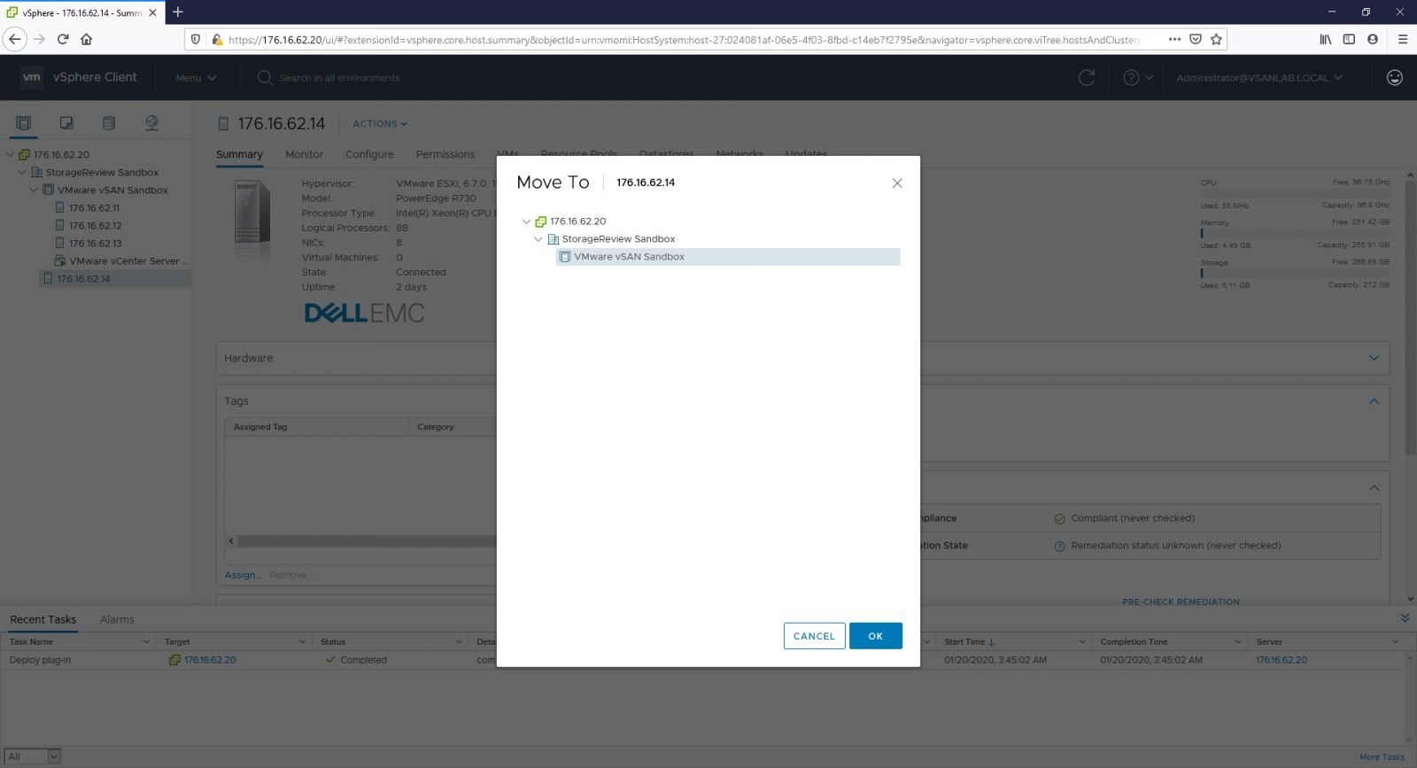Open the help question mark menu
The image size is (1417, 768).
pos(1137,78)
